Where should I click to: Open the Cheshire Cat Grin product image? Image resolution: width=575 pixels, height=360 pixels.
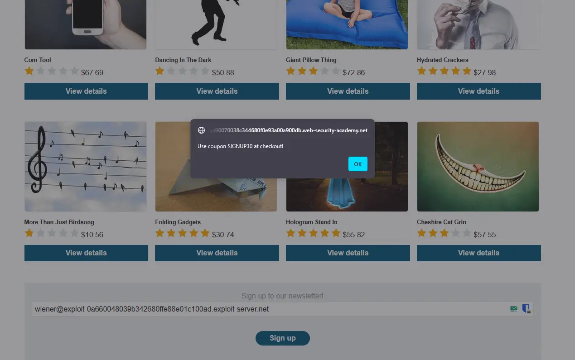pyautogui.click(x=478, y=167)
